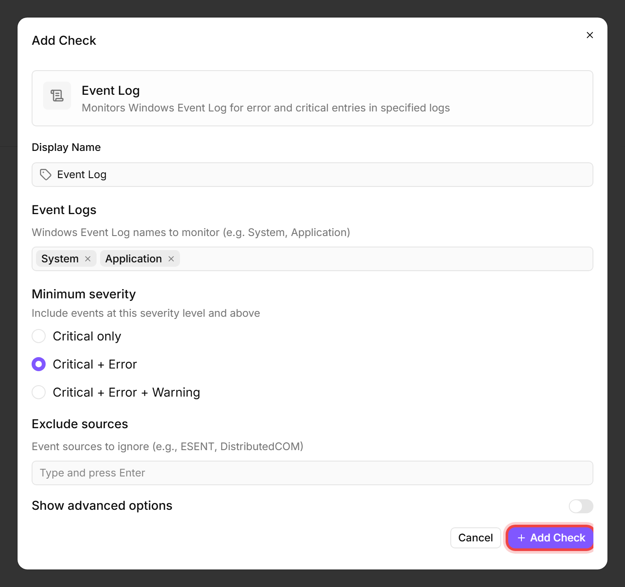Select the Critical only severity option
Image resolution: width=625 pixels, height=587 pixels.
(x=39, y=336)
